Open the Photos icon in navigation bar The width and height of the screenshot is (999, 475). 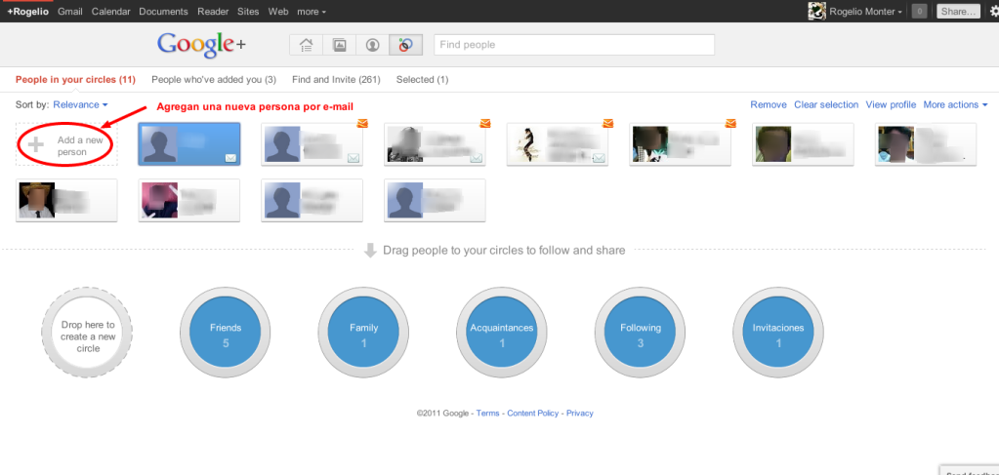click(339, 45)
